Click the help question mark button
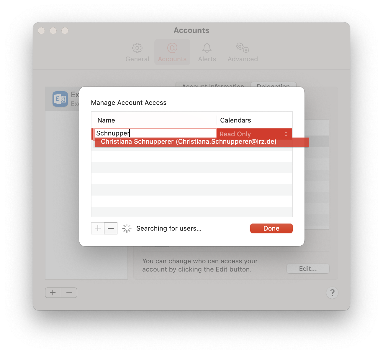 coord(332,293)
